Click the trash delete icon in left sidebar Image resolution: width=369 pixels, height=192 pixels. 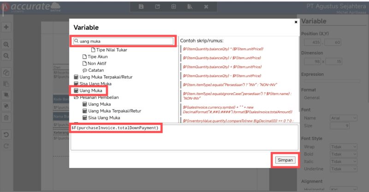coord(6,118)
